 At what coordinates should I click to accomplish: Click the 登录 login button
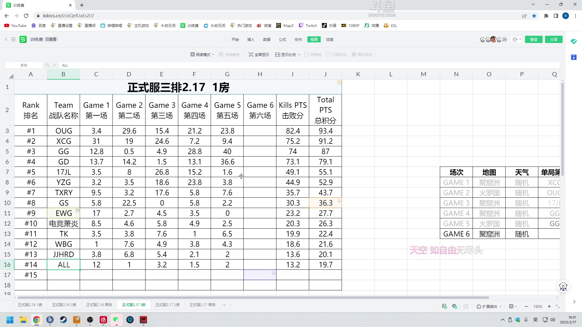tap(533, 39)
